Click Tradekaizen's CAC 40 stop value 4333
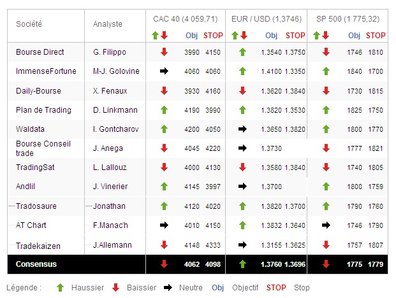 pyautogui.click(x=213, y=245)
